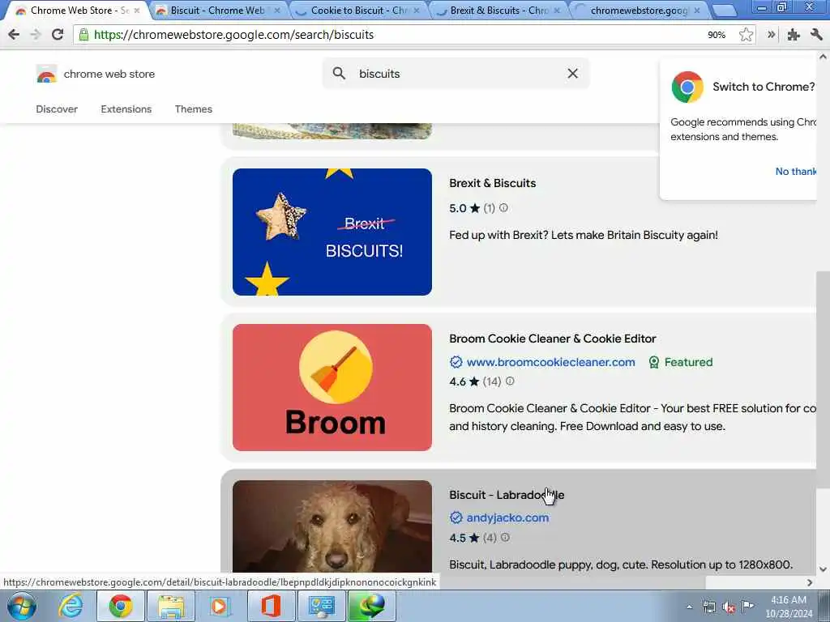
Task: Open Broom Cookie Cleaner & Cookie Editor title
Action: 552,339
